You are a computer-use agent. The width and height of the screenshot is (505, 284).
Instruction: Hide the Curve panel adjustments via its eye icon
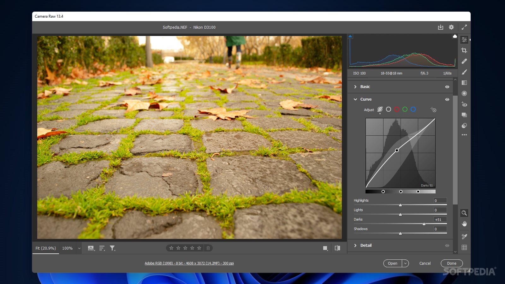(x=447, y=99)
